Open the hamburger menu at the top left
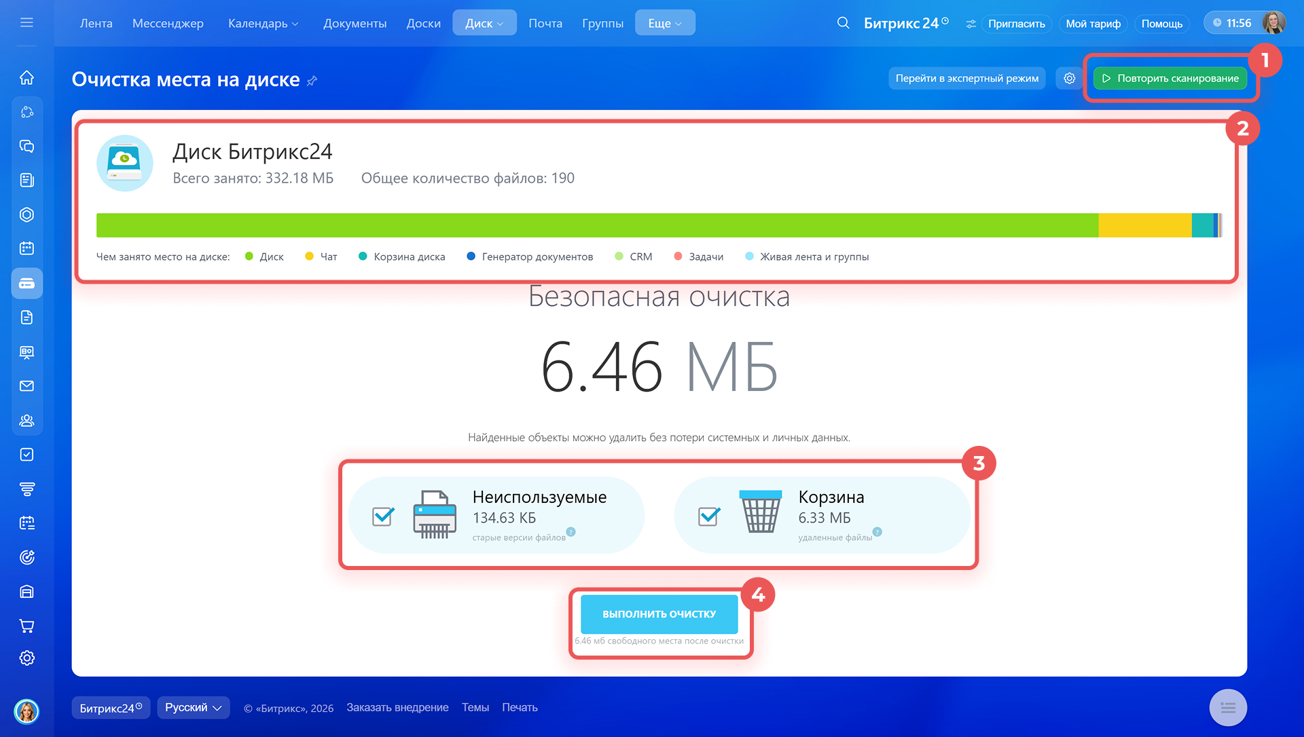The image size is (1304, 737). pos(26,23)
